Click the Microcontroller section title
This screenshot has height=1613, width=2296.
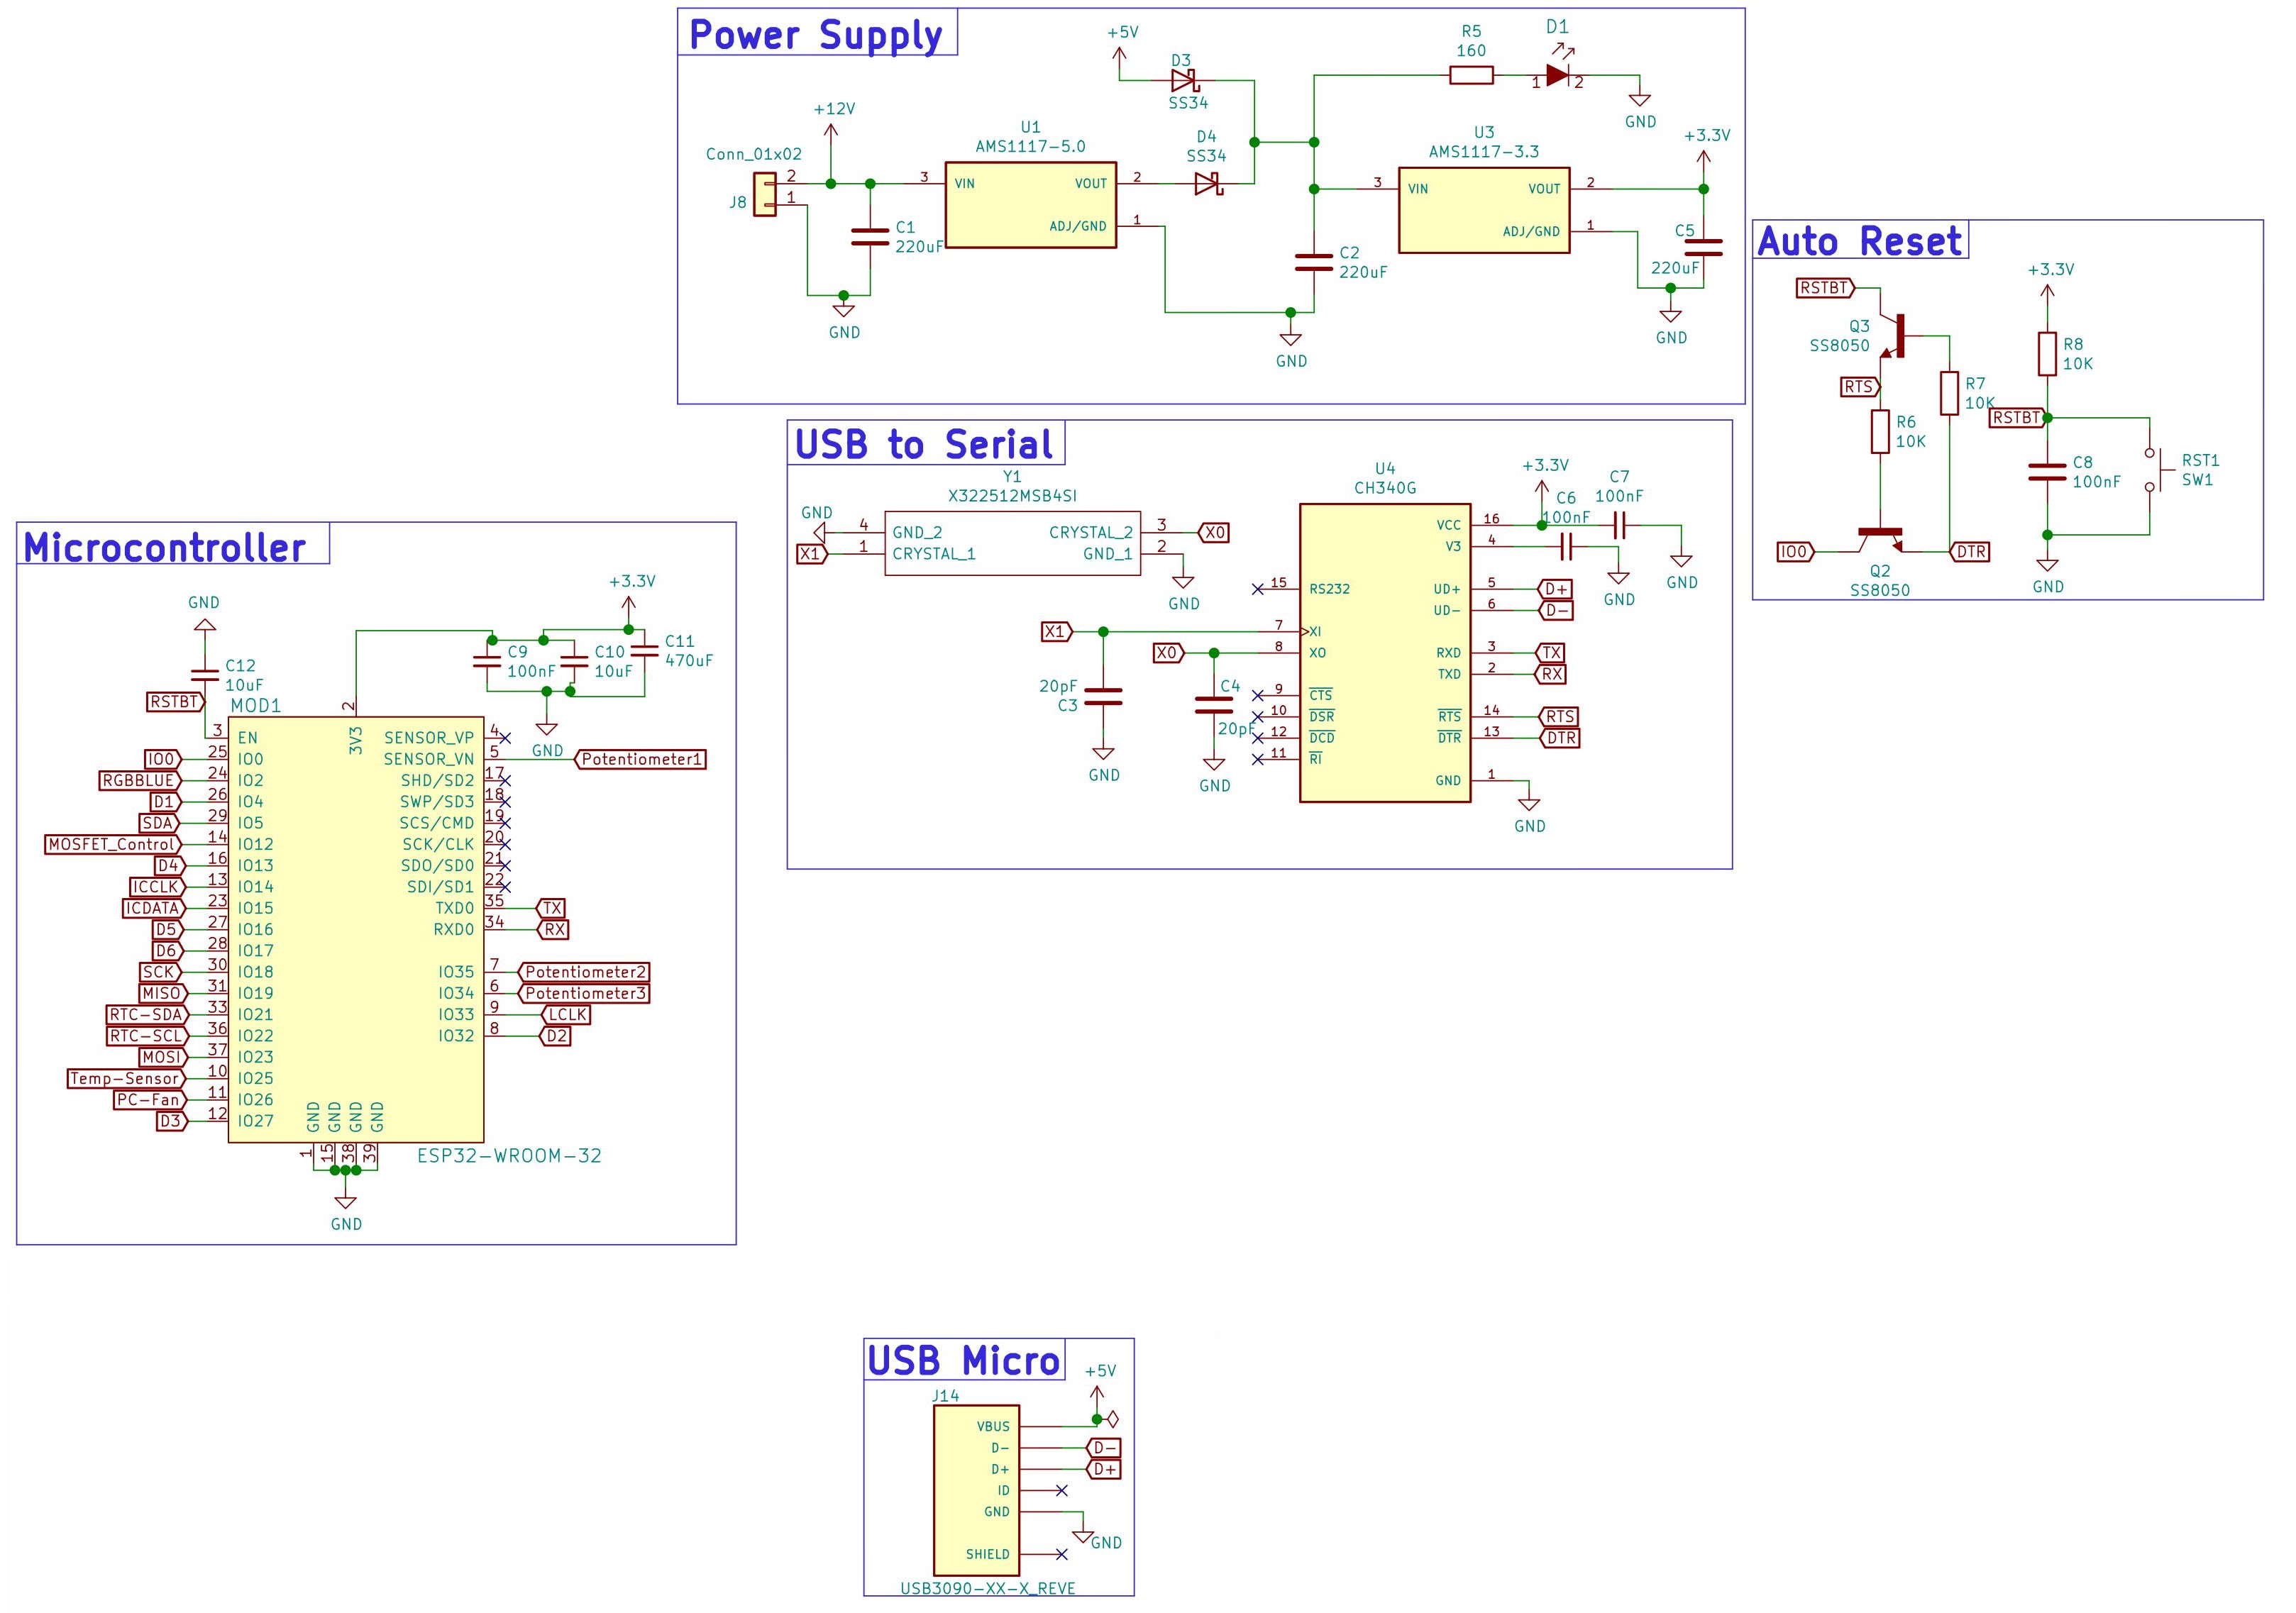[164, 547]
